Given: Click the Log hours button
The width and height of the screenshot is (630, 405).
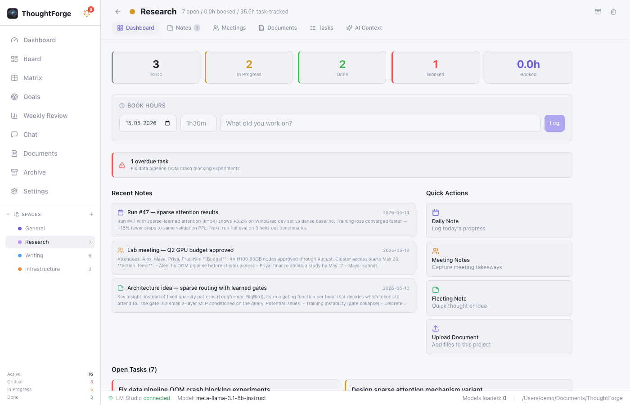Looking at the screenshot, I should click(554, 123).
